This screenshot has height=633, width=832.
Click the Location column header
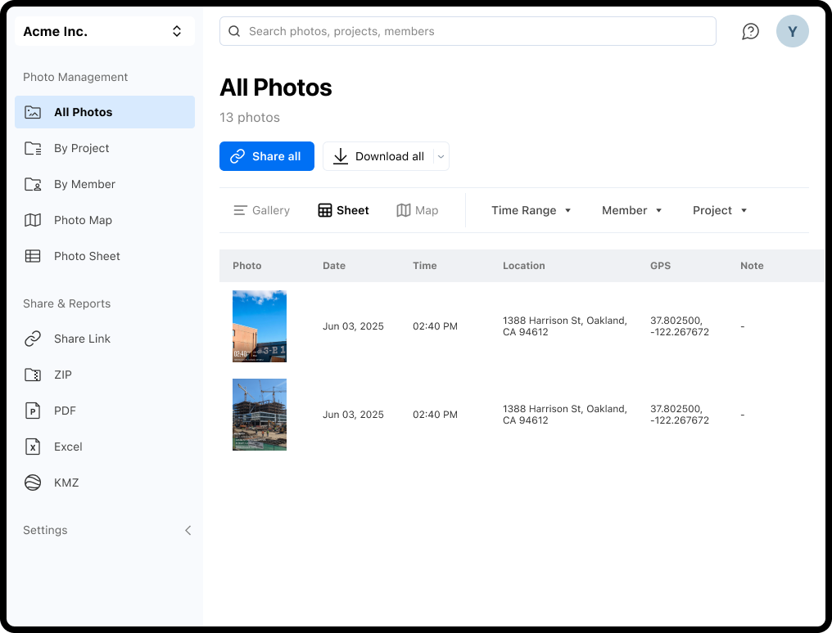point(524,266)
